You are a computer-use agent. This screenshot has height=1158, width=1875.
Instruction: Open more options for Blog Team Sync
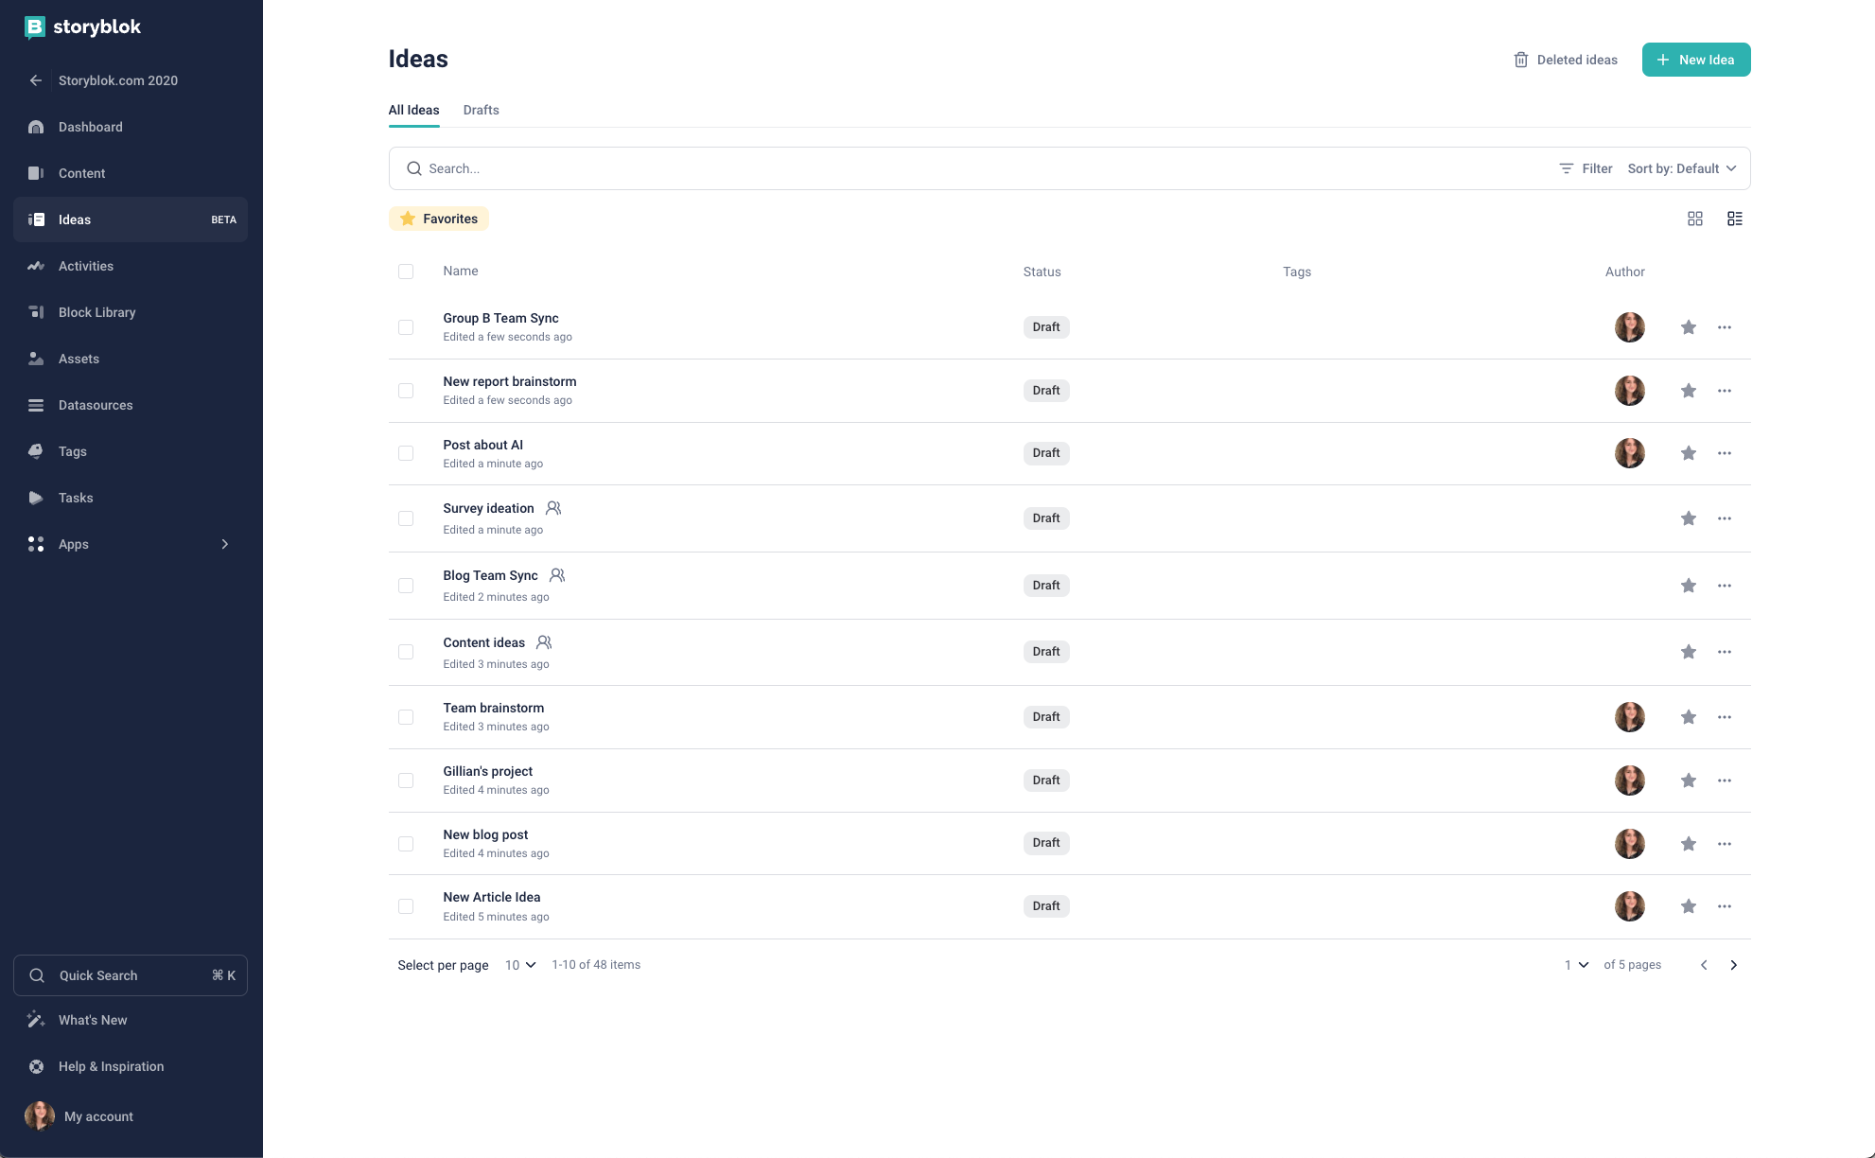point(1725,586)
